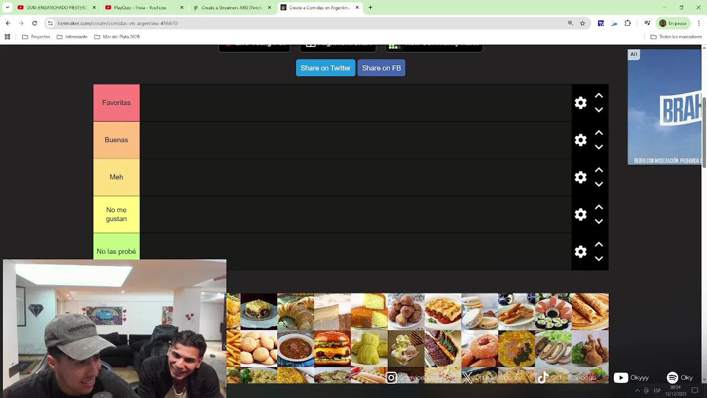
Task: Move No me gustan row down
Action: pyautogui.click(x=599, y=221)
